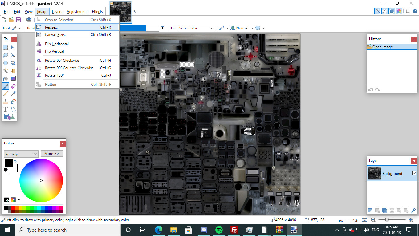Toggle the Colors window button at top right
This screenshot has height=236, width=419.
(x=399, y=11)
